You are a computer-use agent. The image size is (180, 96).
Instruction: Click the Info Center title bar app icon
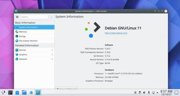pos(16,11)
